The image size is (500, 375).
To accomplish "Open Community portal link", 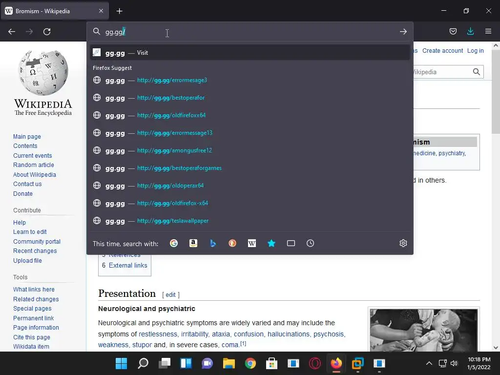I will coord(37,241).
